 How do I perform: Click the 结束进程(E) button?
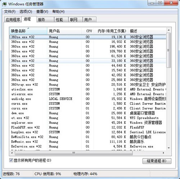(157, 161)
